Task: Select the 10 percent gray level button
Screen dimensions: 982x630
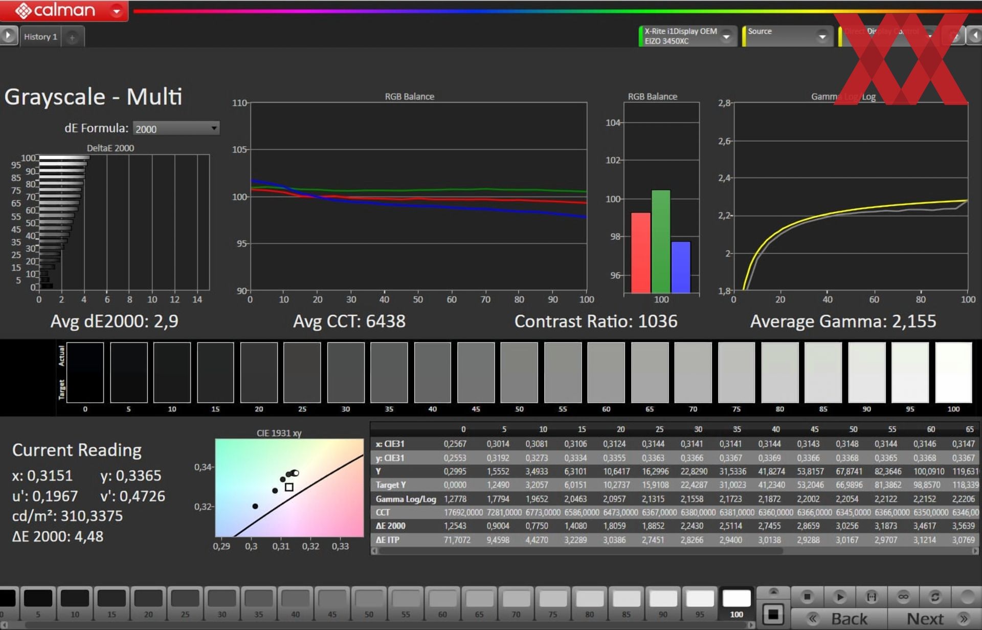Action: 75,604
